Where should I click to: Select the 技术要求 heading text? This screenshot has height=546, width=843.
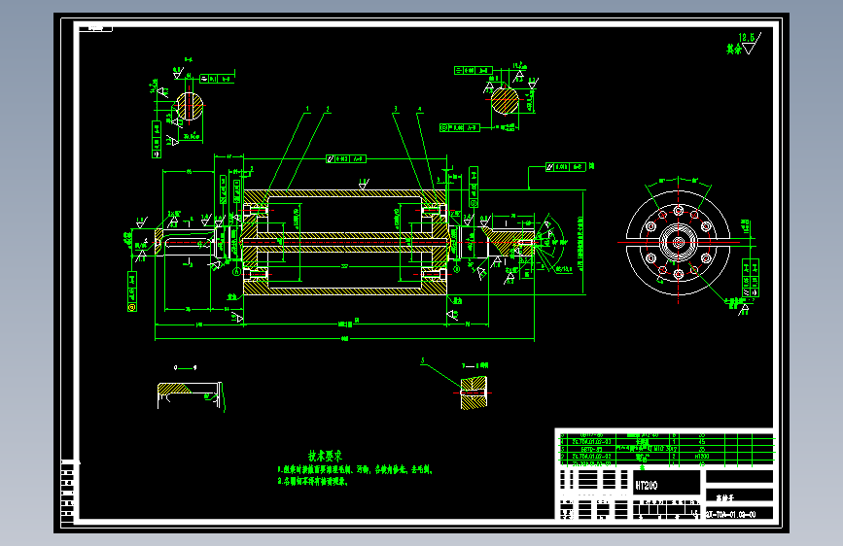(326, 456)
